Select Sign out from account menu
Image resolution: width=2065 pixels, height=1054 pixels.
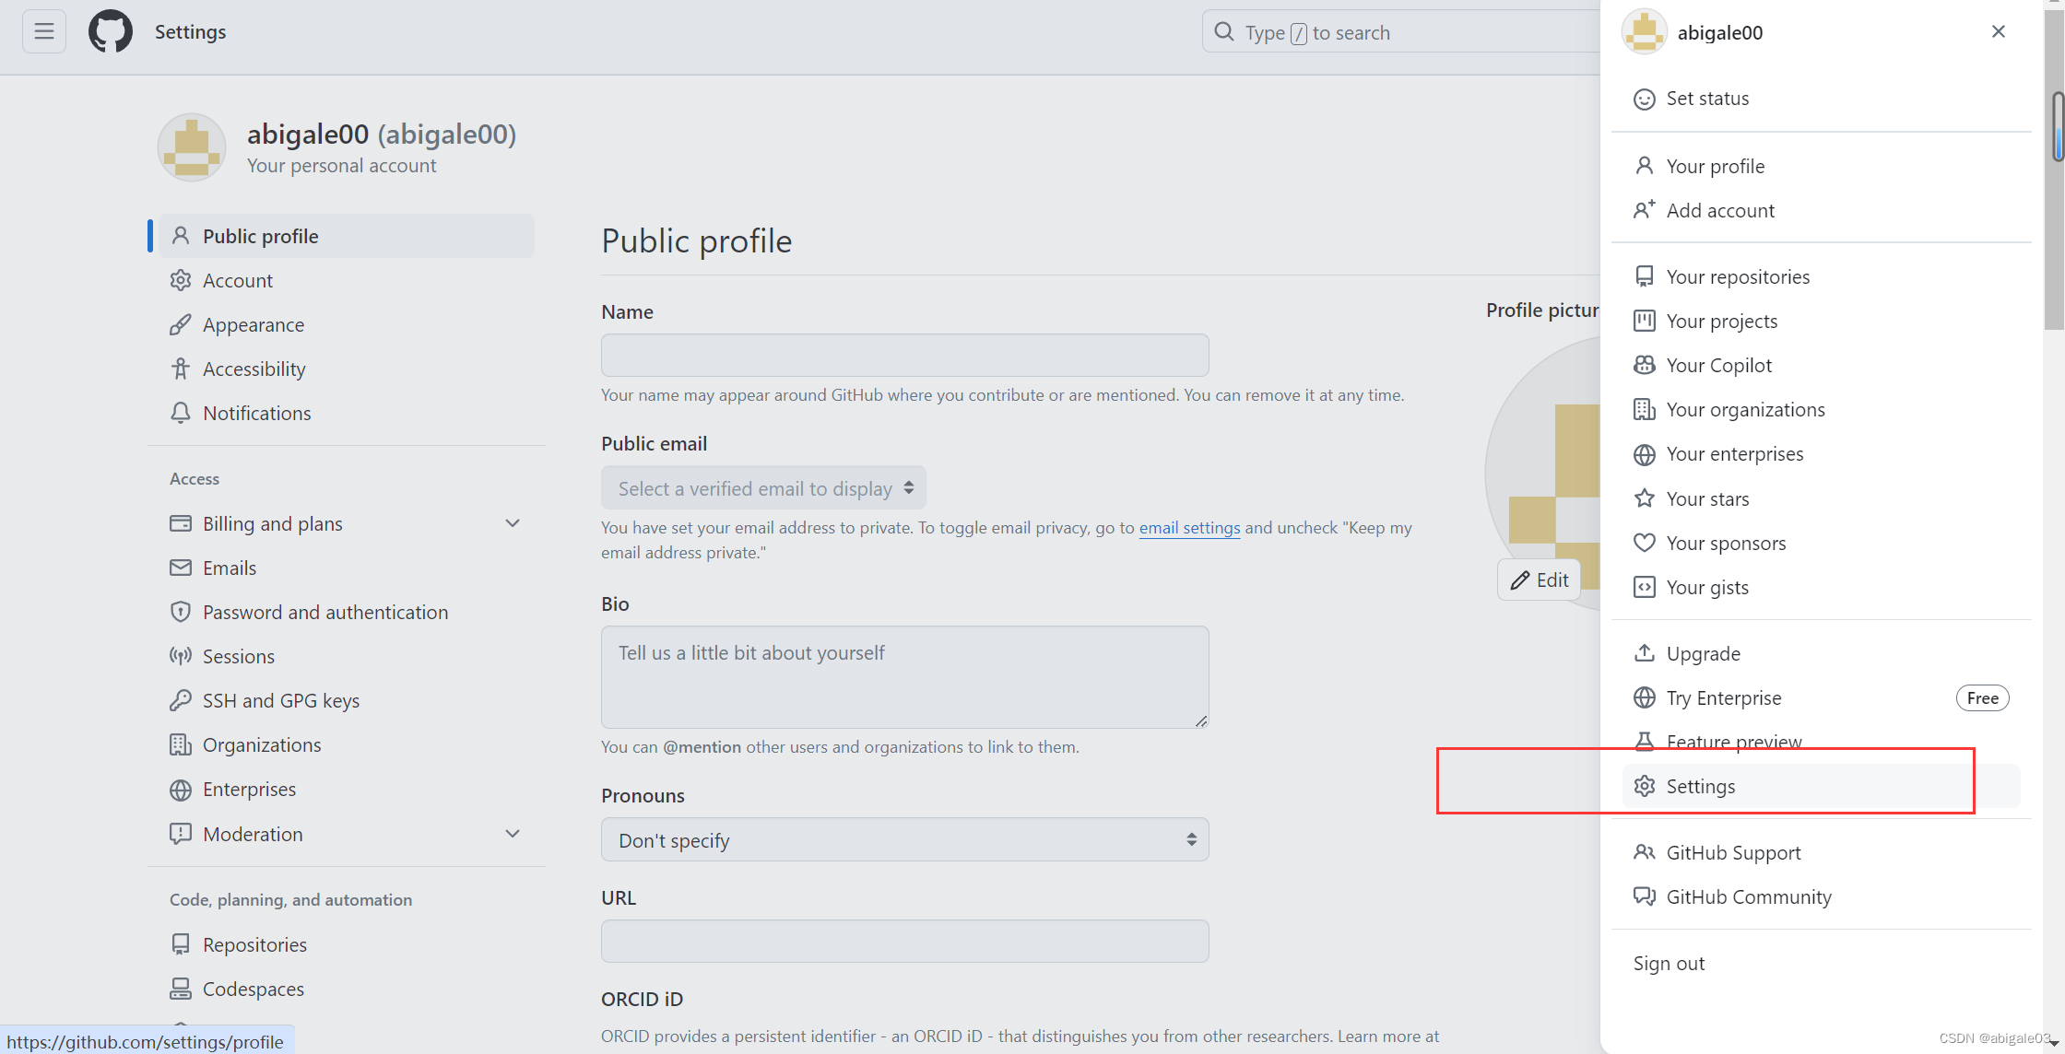tap(1669, 962)
